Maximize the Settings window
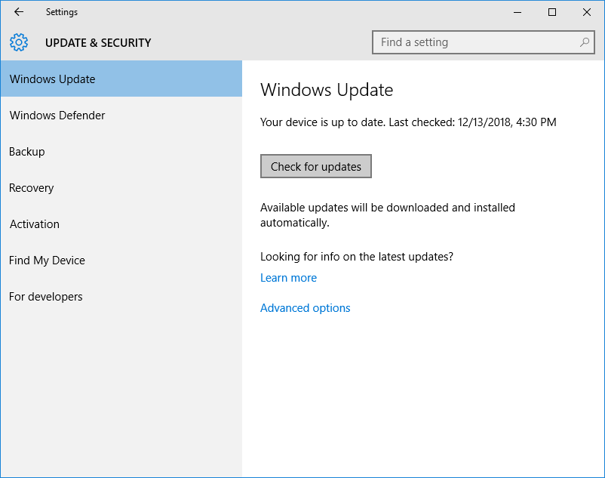Viewport: 605px width, 478px height. pyautogui.click(x=551, y=12)
